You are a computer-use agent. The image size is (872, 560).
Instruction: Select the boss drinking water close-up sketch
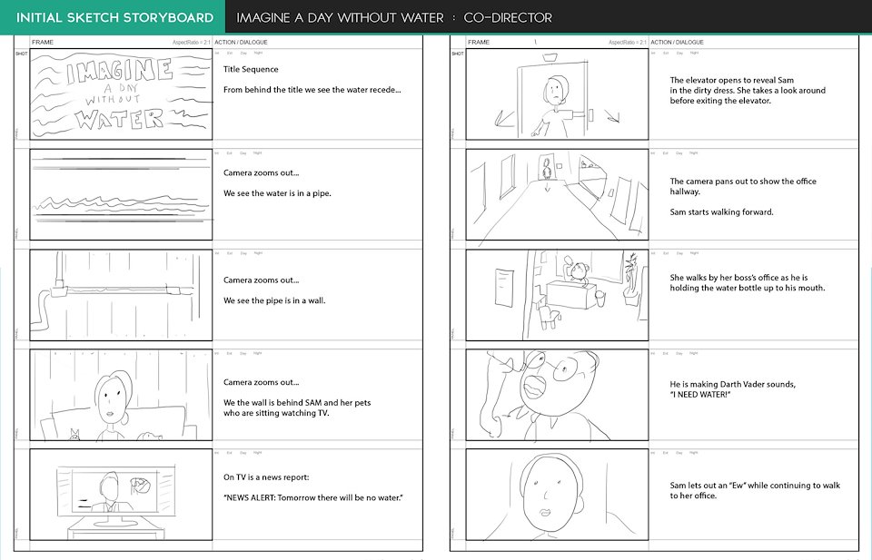pyautogui.click(x=557, y=395)
